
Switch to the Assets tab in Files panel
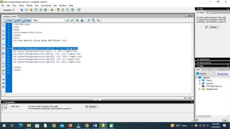[206, 70]
